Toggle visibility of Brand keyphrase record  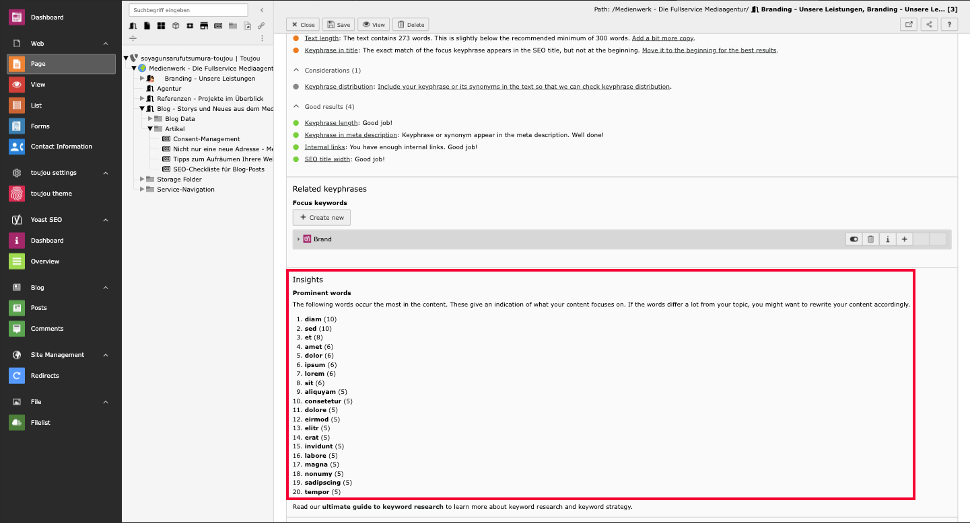pos(854,239)
